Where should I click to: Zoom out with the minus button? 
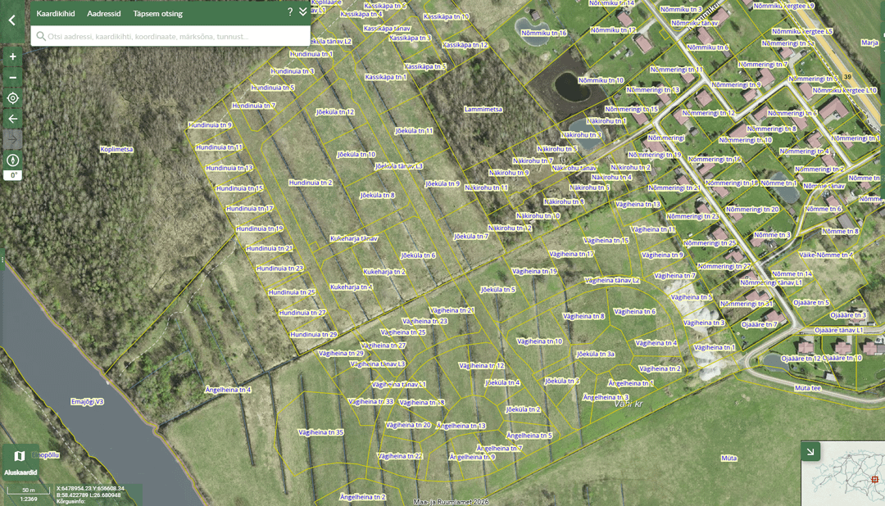pos(12,78)
